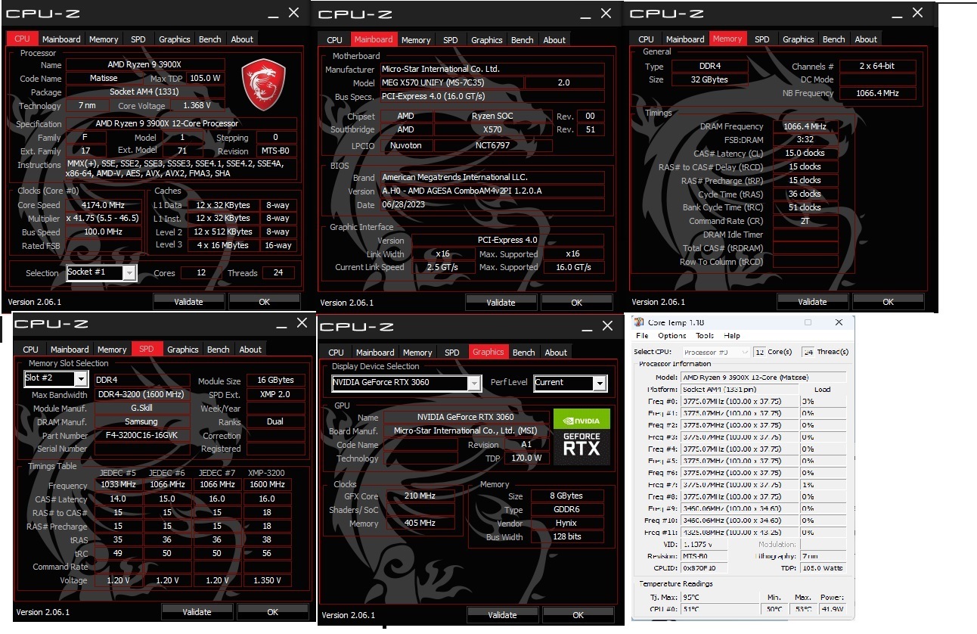The width and height of the screenshot is (977, 634).
Task: Switch to Graphics tab in the SPD-tab window
Action: click(x=183, y=350)
